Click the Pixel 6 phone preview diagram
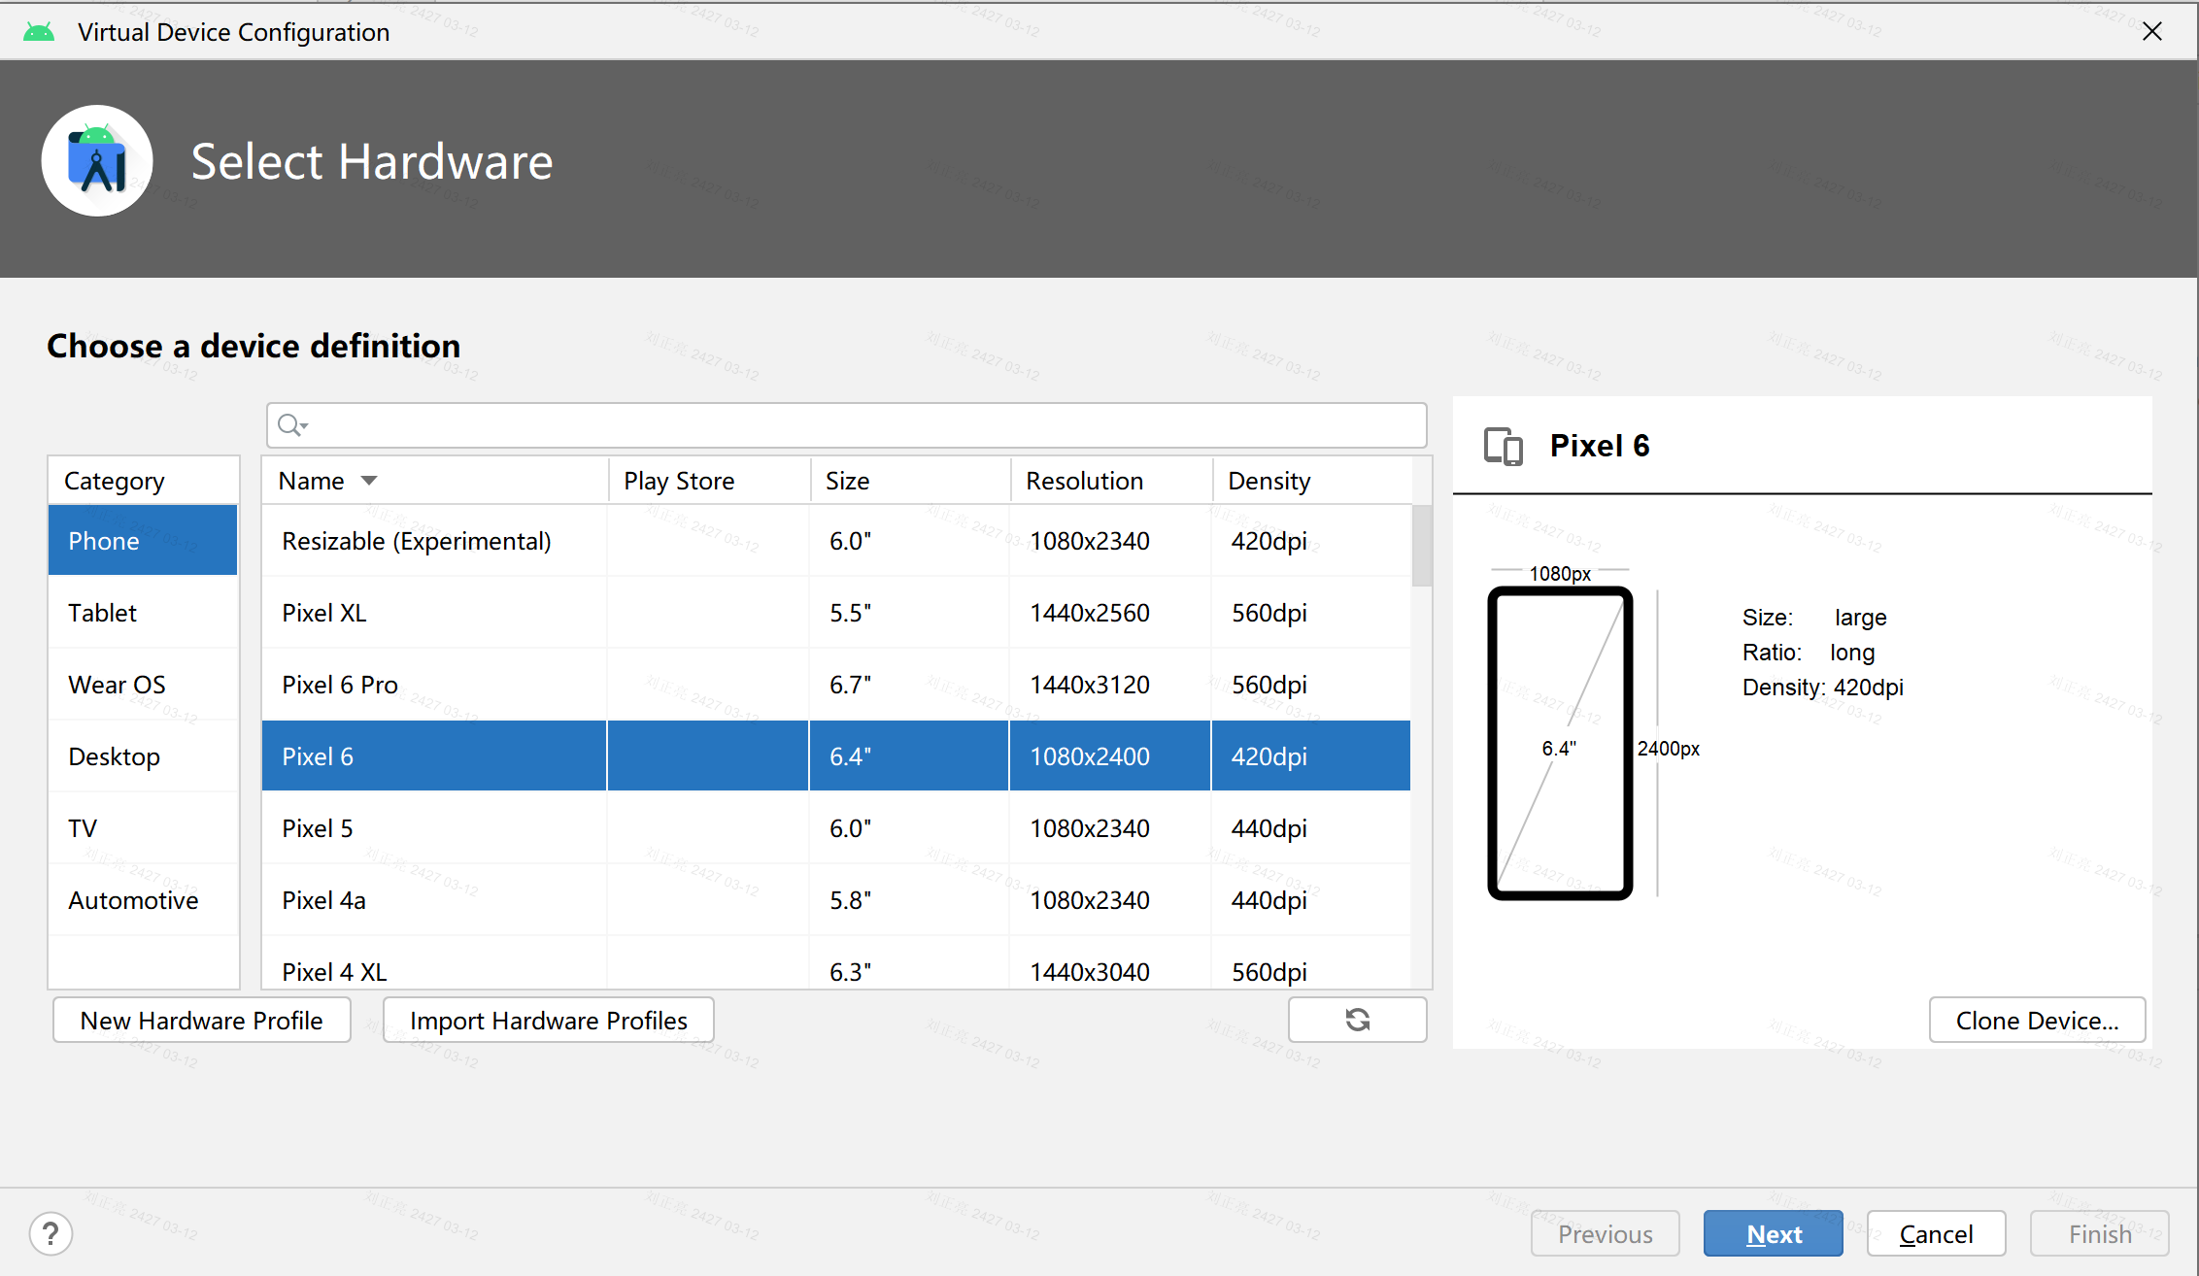This screenshot has height=1276, width=2199. pyautogui.click(x=1560, y=744)
